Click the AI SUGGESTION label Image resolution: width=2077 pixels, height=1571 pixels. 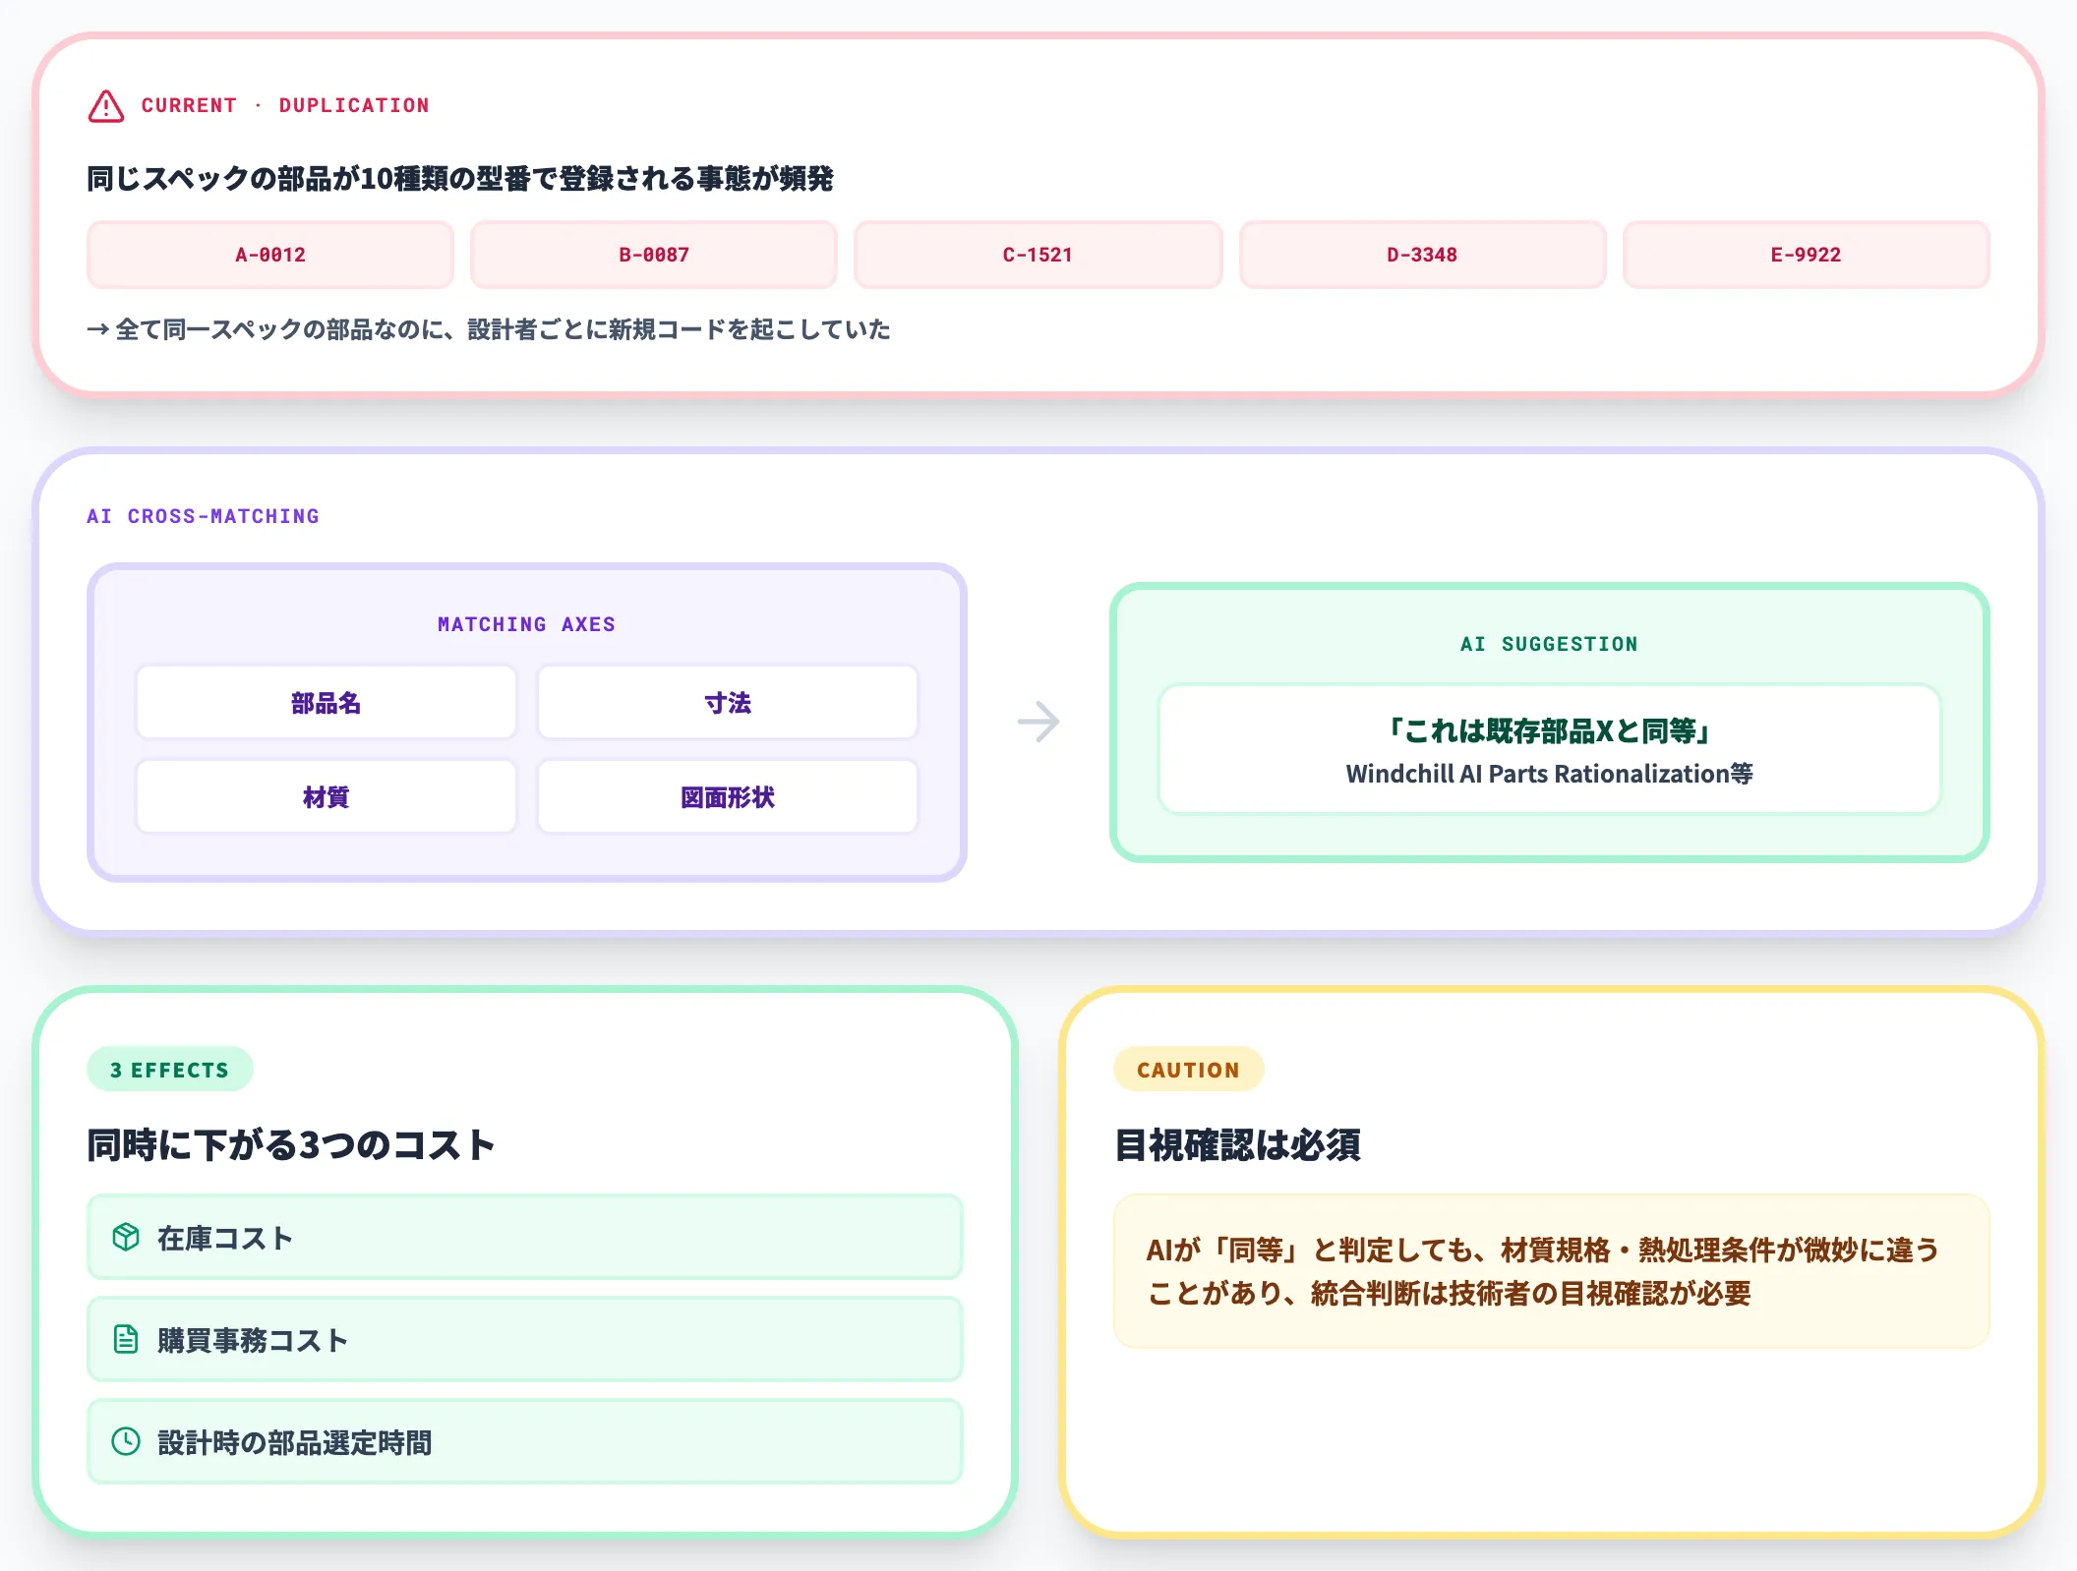coord(1550,644)
